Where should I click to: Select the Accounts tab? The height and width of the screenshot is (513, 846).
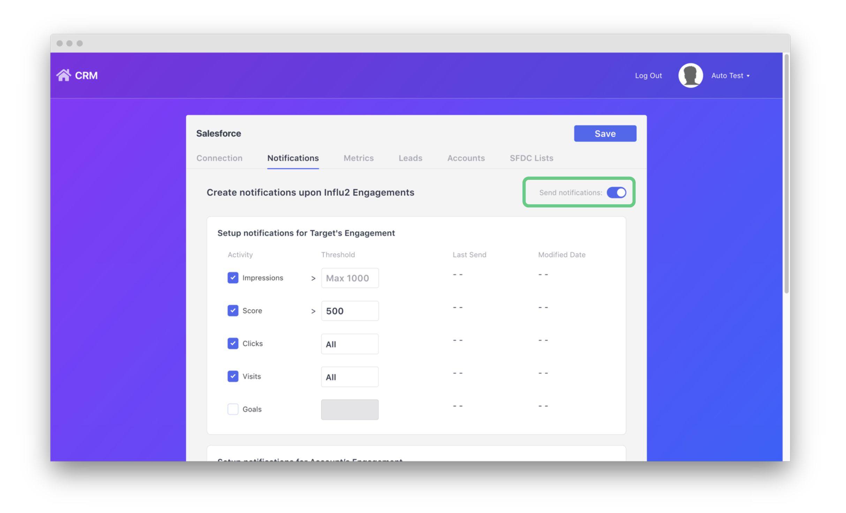(x=466, y=158)
